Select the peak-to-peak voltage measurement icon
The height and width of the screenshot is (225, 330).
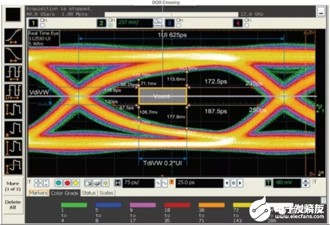click(x=13, y=110)
